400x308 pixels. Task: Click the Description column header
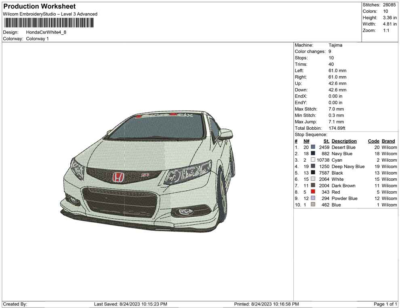[x=344, y=141]
